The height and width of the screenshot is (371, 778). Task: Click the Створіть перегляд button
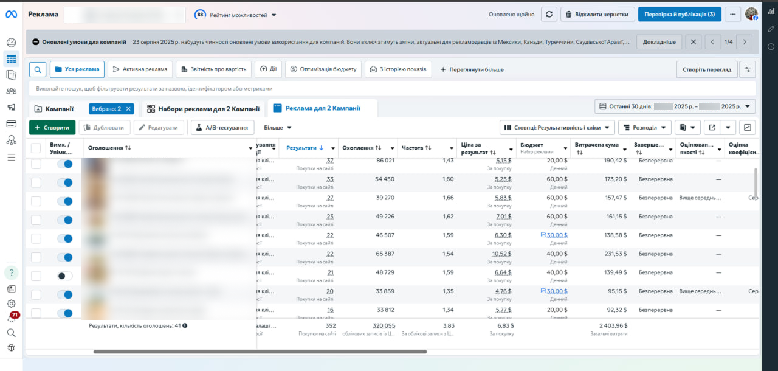pos(707,69)
